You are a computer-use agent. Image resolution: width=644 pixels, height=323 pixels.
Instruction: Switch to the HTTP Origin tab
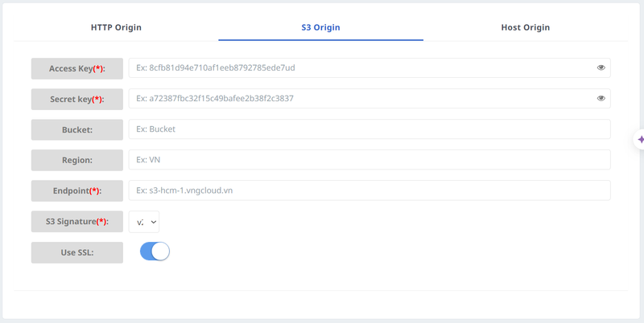coord(116,27)
